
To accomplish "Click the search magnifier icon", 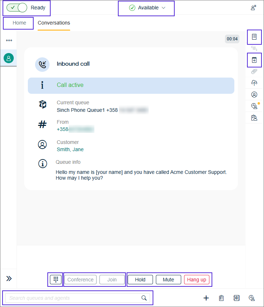I will pos(144,298).
